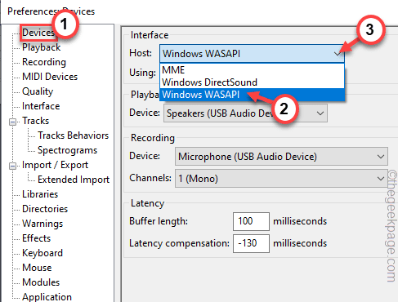
Task: Click the Buffer length input field
Action: pos(251,221)
